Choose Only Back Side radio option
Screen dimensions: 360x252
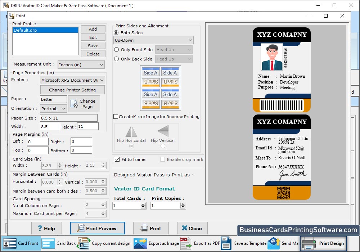[116, 59]
